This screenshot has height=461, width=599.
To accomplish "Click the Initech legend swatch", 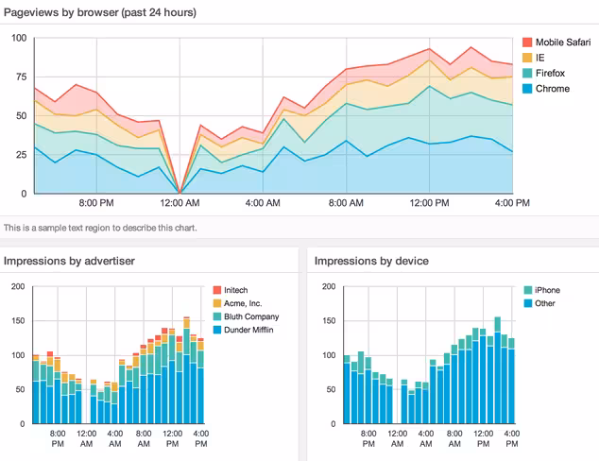I will [x=217, y=290].
